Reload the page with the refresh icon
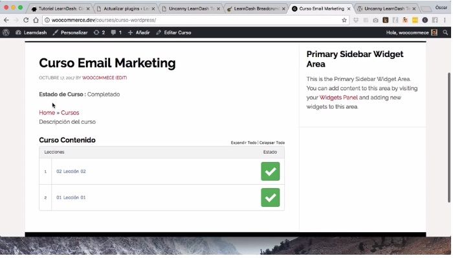Screen dimensions: 453x258 coord(26,20)
